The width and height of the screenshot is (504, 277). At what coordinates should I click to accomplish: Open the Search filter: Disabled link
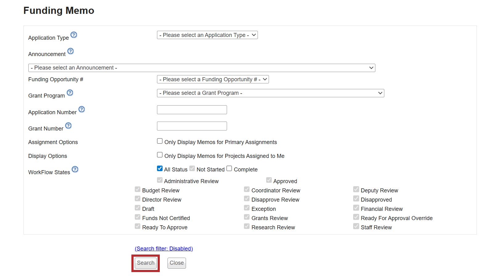(x=164, y=249)
